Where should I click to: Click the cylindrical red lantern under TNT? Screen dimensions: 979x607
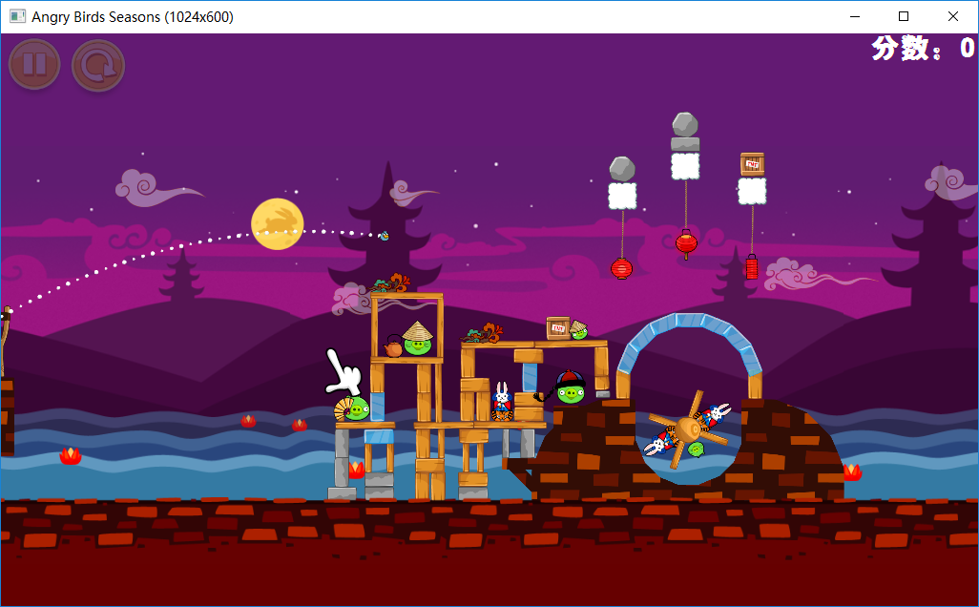pyautogui.click(x=752, y=266)
